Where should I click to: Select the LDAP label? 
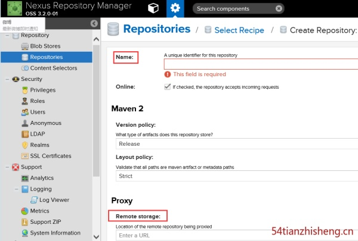pos(38,134)
